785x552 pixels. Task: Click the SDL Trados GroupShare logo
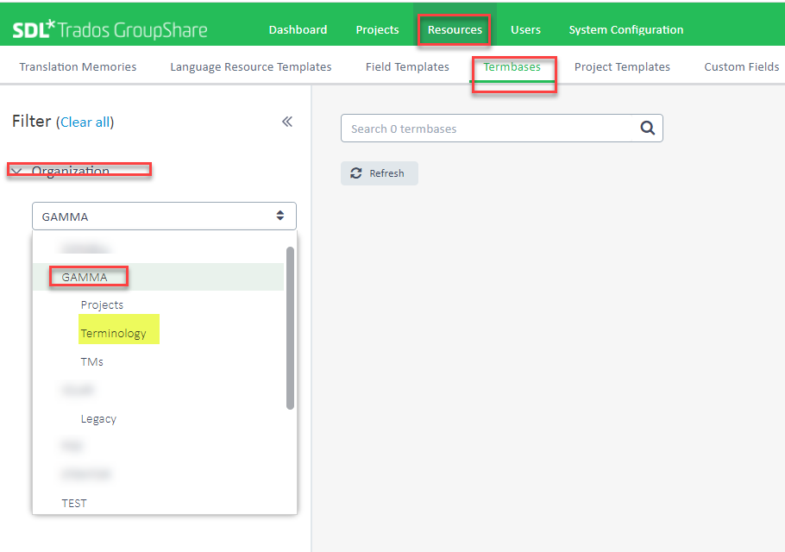(x=110, y=30)
